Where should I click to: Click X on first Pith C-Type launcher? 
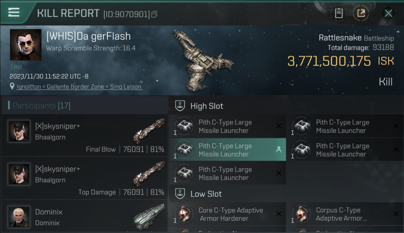[279, 126]
